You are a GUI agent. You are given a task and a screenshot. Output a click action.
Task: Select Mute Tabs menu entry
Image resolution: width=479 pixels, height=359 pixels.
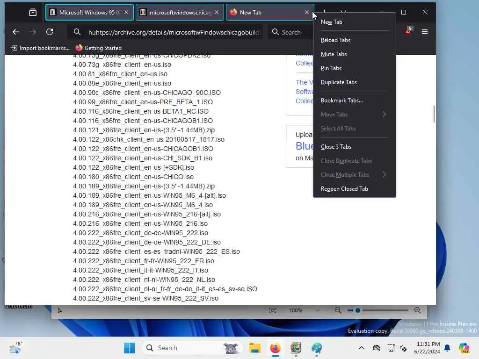[x=355, y=54]
